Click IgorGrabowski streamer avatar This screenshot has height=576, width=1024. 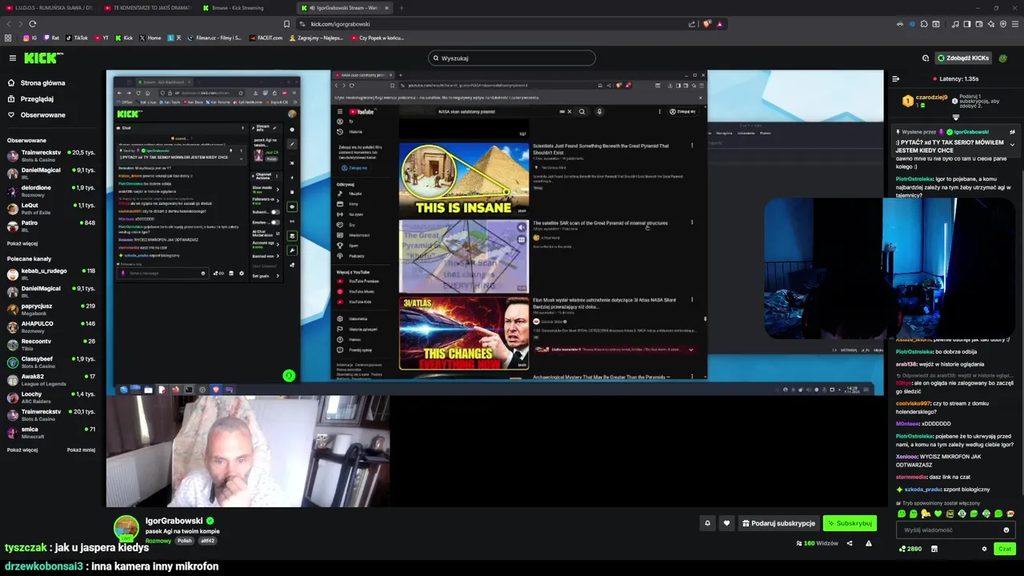click(x=126, y=528)
